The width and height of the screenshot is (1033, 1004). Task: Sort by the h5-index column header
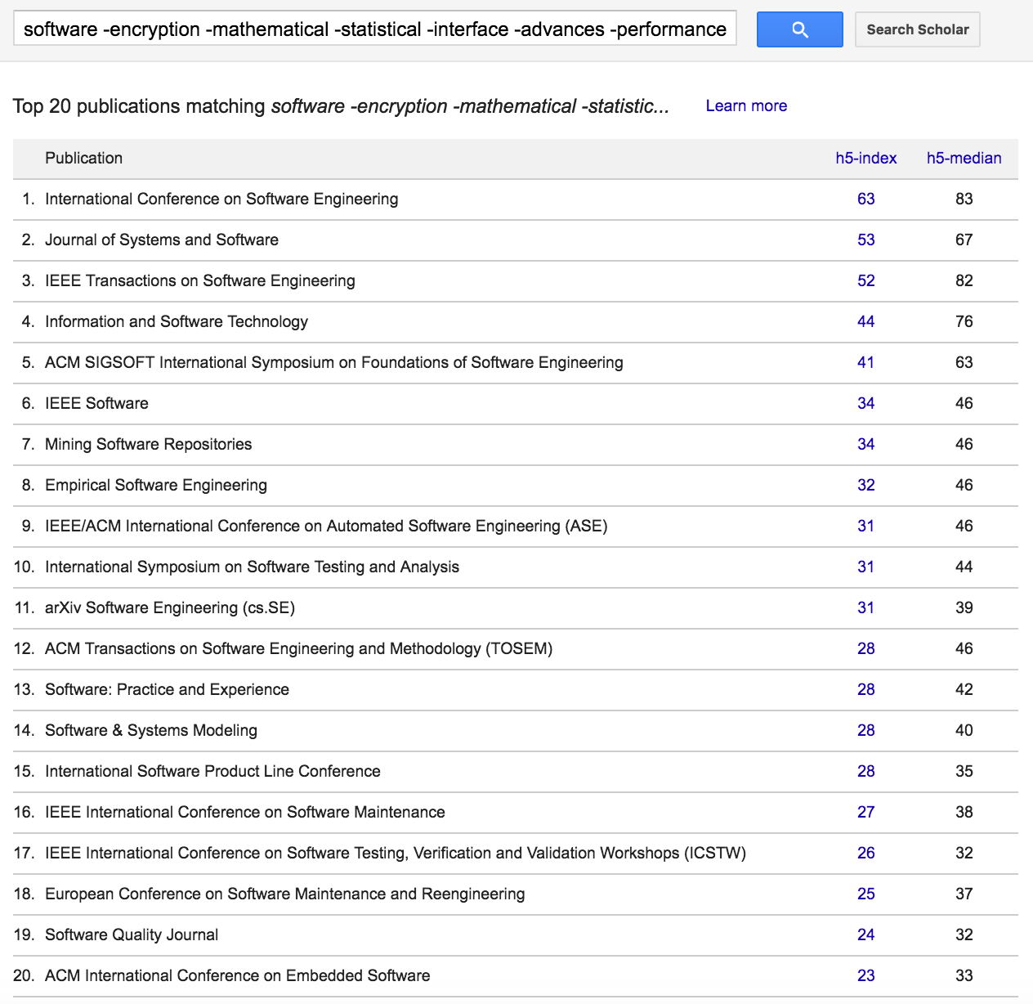click(865, 158)
